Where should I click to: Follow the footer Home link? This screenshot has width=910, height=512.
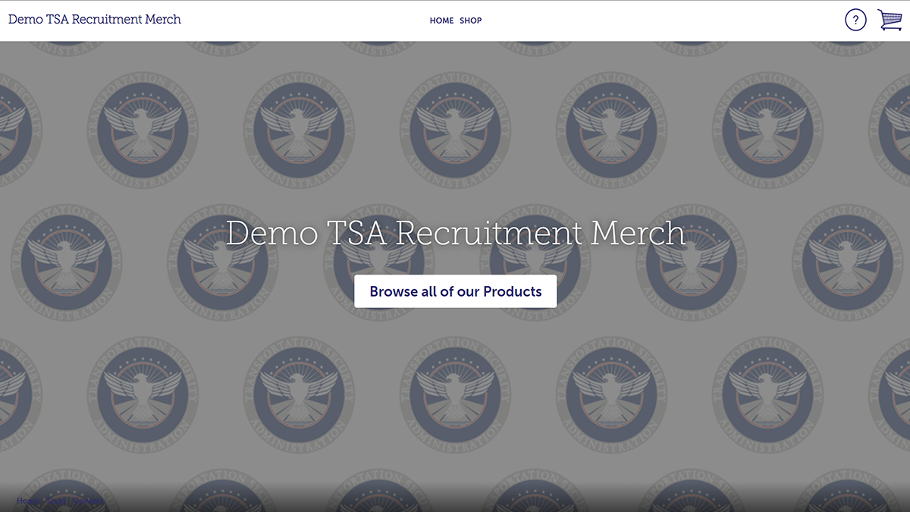pos(28,501)
